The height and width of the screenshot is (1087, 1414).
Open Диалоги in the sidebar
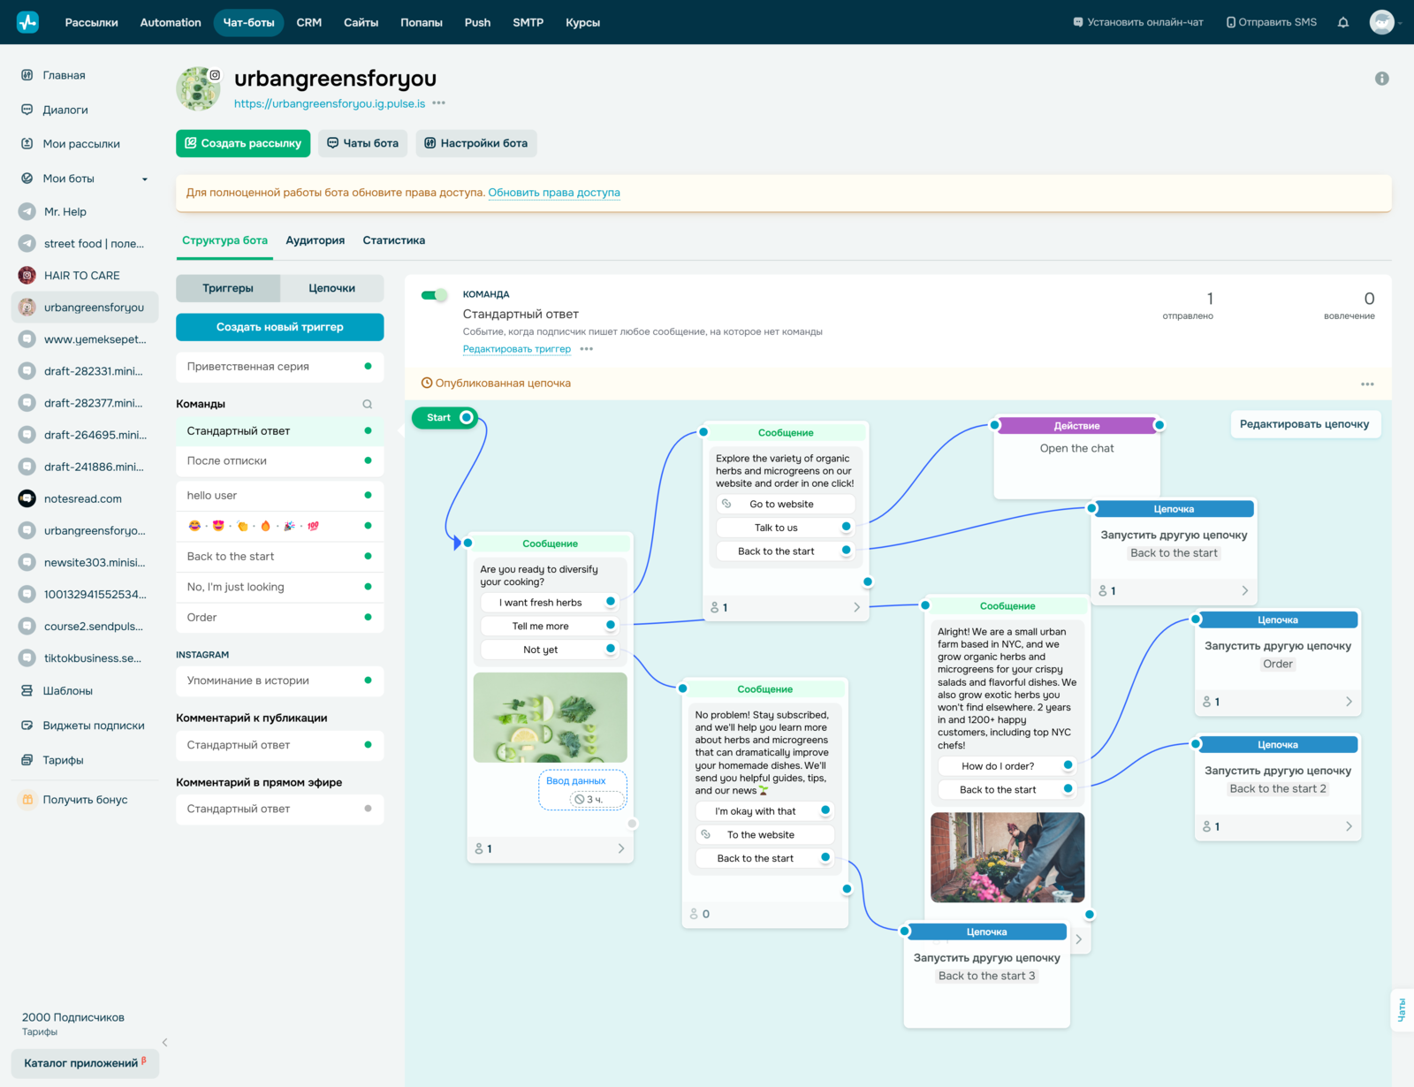pos(65,110)
